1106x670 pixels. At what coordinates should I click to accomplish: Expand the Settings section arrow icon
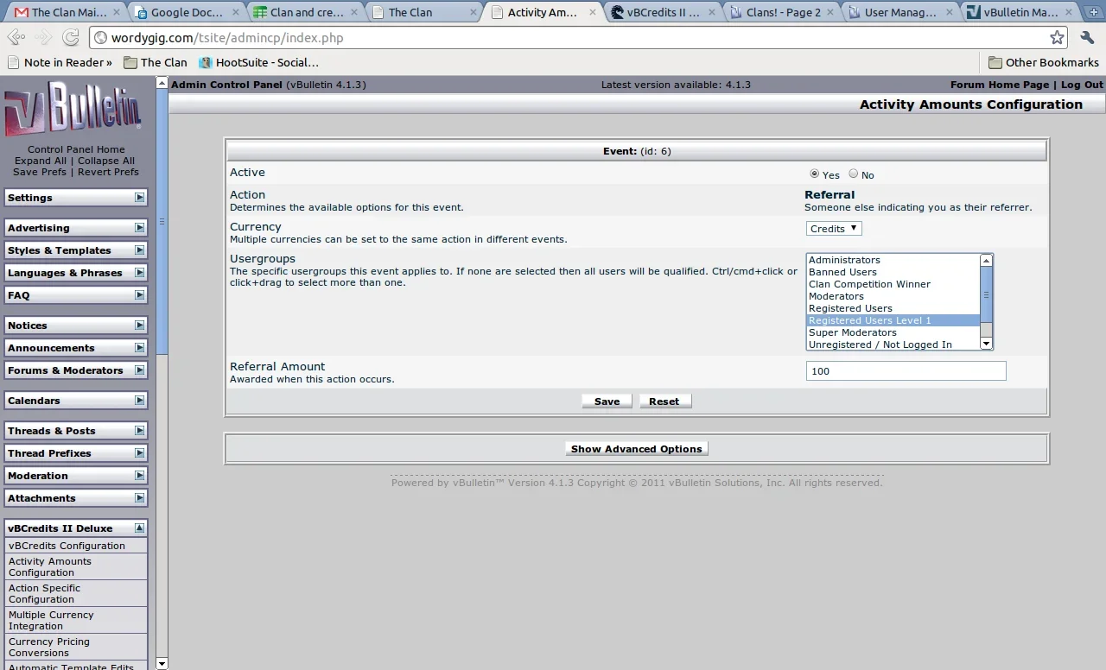(x=139, y=198)
